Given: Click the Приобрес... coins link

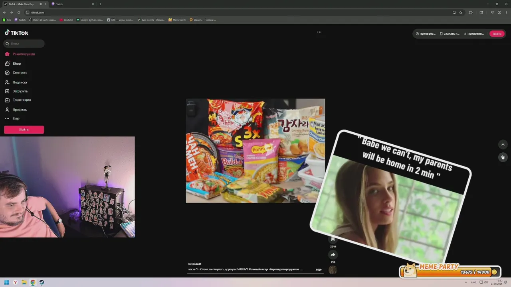Looking at the screenshot, I should [x=426, y=34].
